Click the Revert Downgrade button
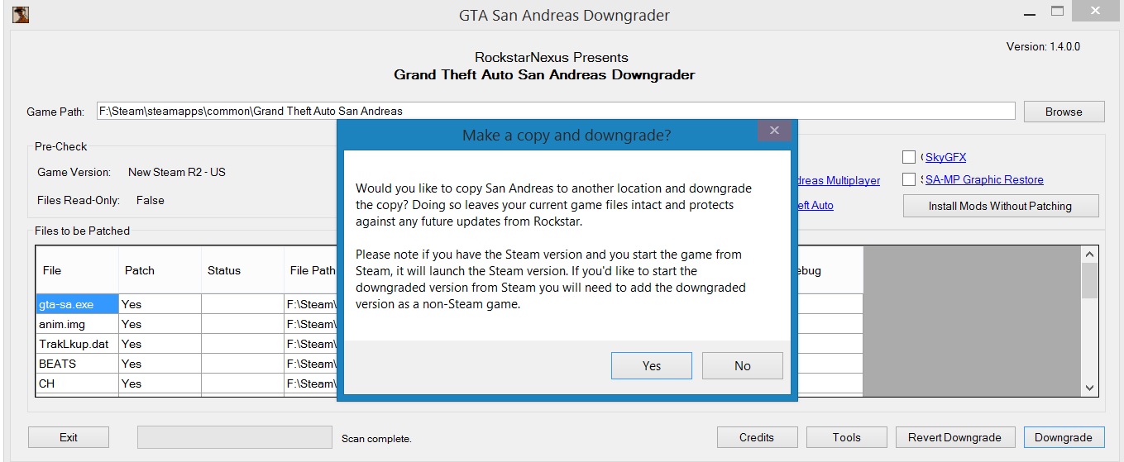 (x=954, y=437)
